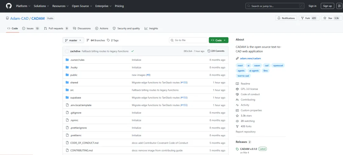This screenshot has height=155, width=343.
Task: Open latest commit message Fallback billing routes
Action: [x=105, y=51]
